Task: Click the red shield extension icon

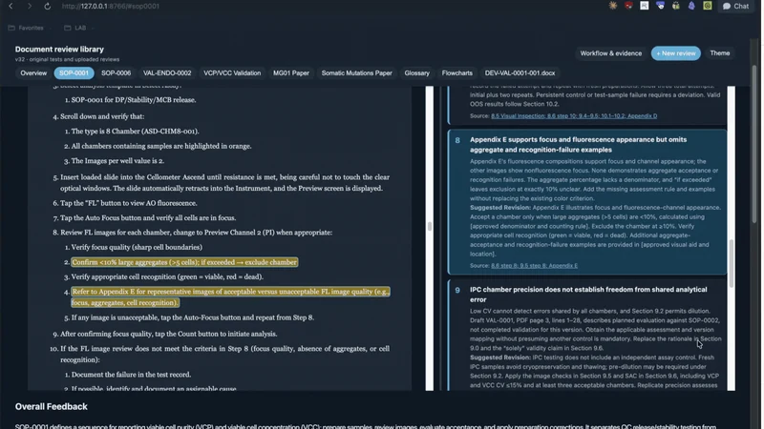Action: tap(628, 6)
